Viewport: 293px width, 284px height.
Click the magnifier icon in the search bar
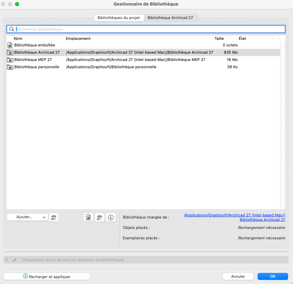(11, 29)
